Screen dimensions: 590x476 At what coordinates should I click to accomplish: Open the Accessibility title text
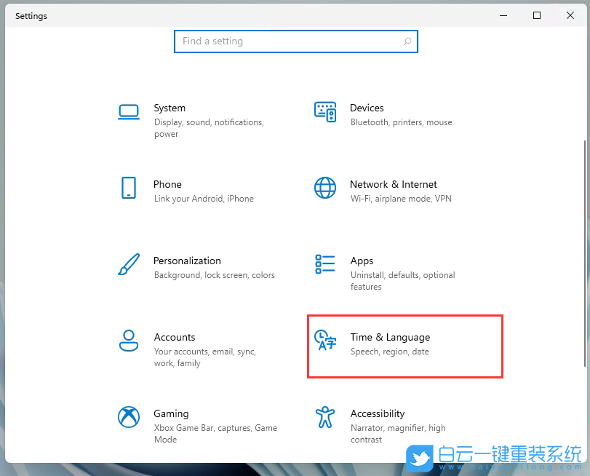coord(377,413)
